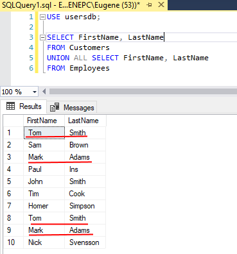Click the Smith cell in row 1

point(85,133)
